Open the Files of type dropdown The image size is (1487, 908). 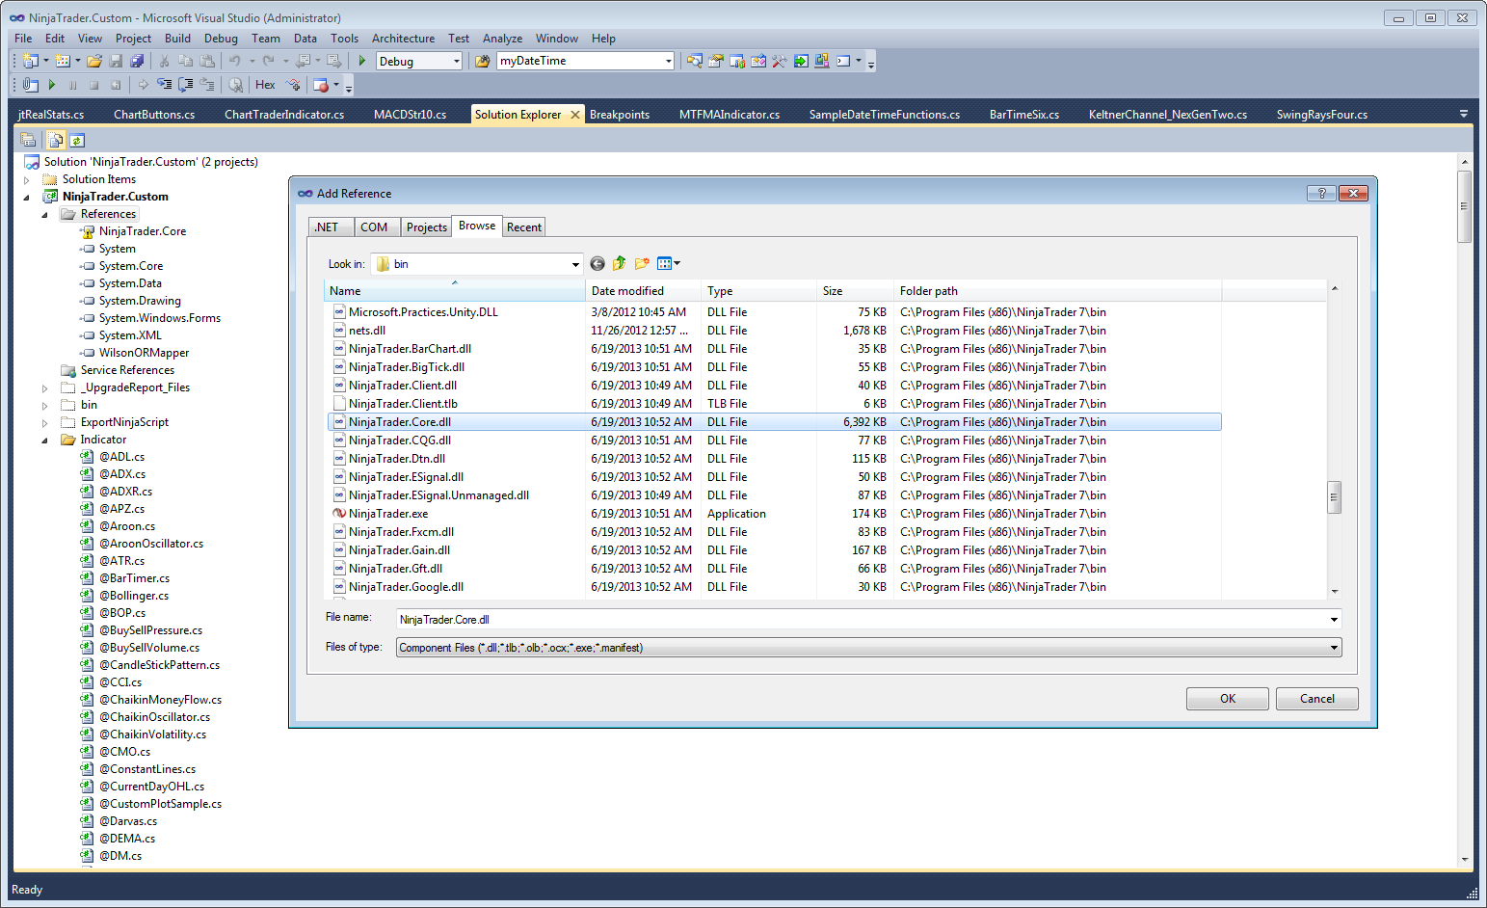click(1334, 648)
